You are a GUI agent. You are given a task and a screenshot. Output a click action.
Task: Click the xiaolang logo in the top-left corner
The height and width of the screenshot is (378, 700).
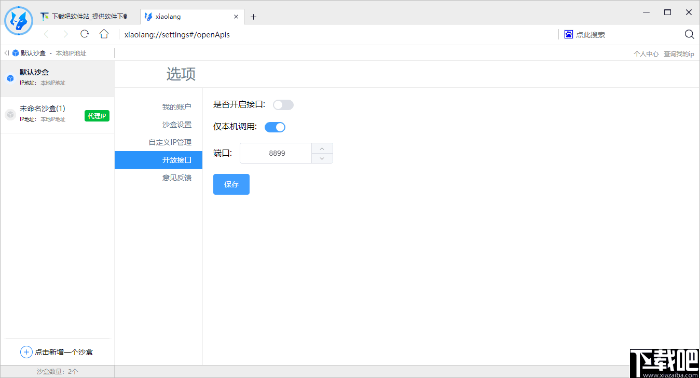[19, 21]
